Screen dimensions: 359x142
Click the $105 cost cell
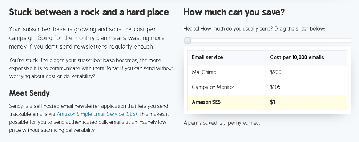(306, 88)
